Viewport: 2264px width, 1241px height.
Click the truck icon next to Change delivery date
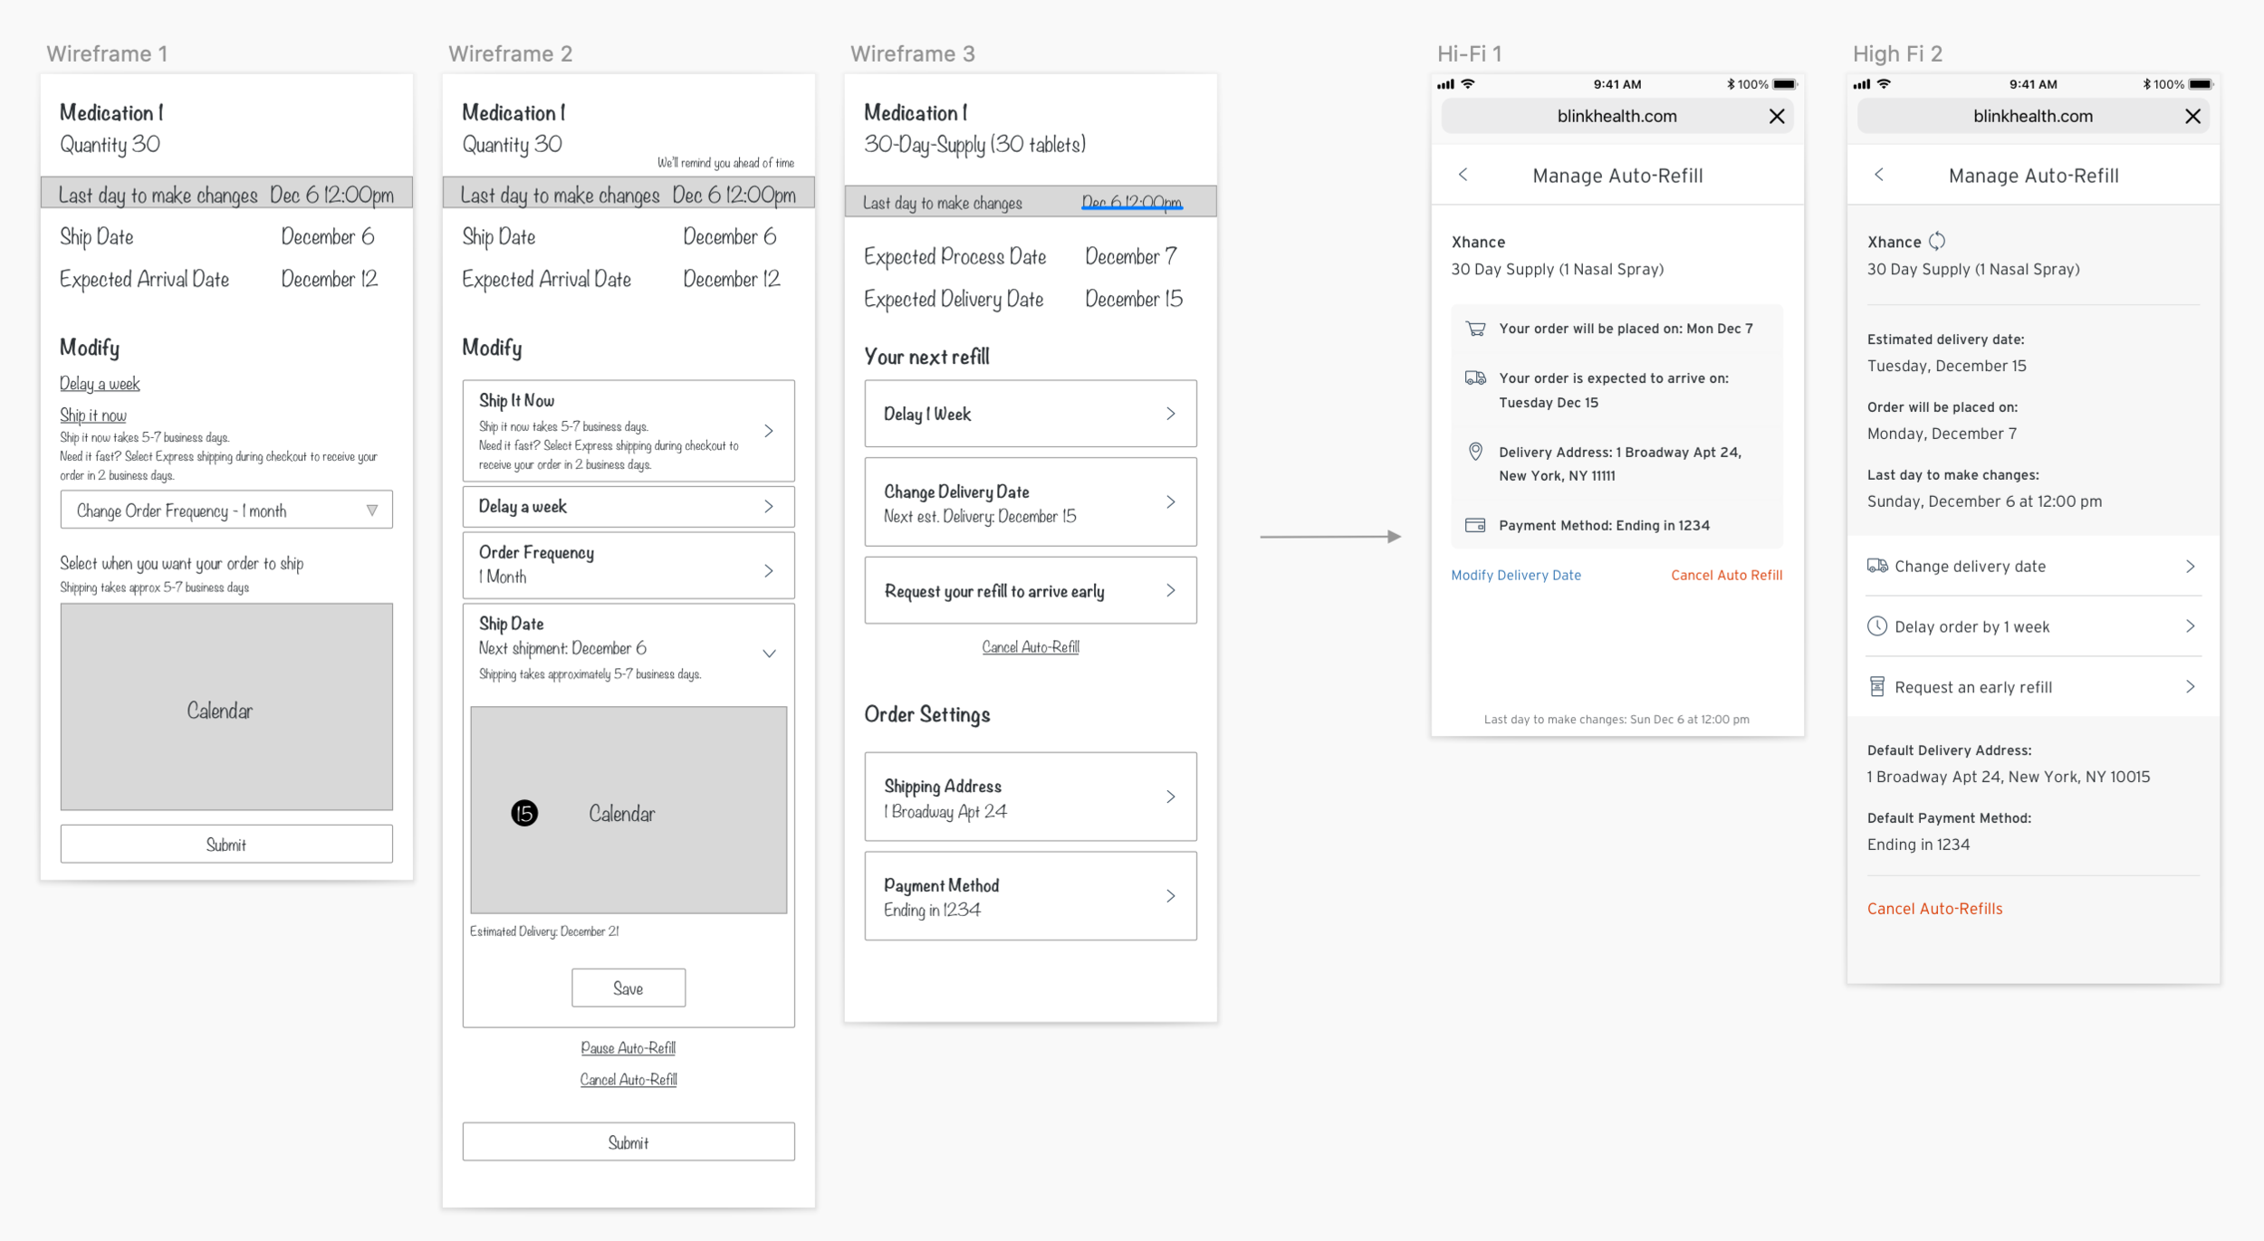(1877, 566)
